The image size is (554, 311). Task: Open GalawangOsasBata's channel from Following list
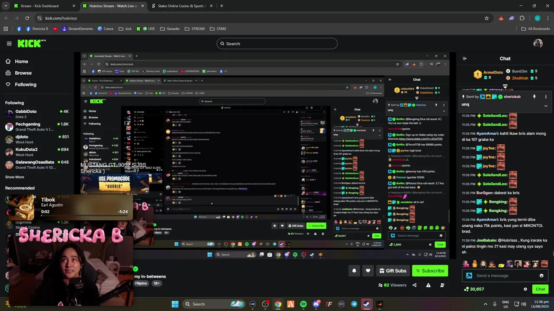(37, 165)
